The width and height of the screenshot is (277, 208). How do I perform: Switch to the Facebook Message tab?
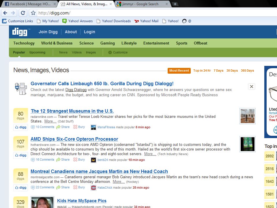(29, 4)
